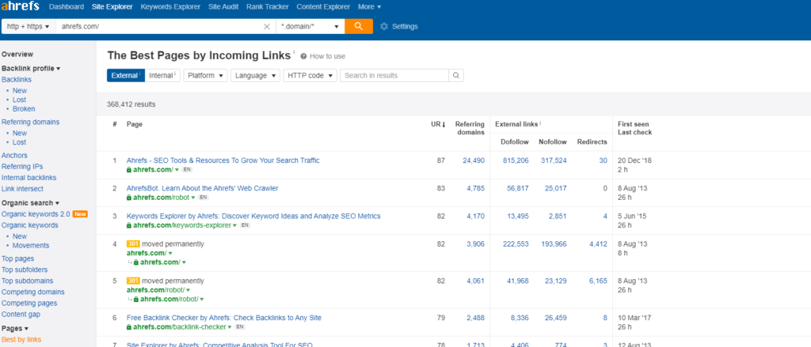Open the HTTP code filter dropdown
The height and width of the screenshot is (347, 811).
coord(310,75)
